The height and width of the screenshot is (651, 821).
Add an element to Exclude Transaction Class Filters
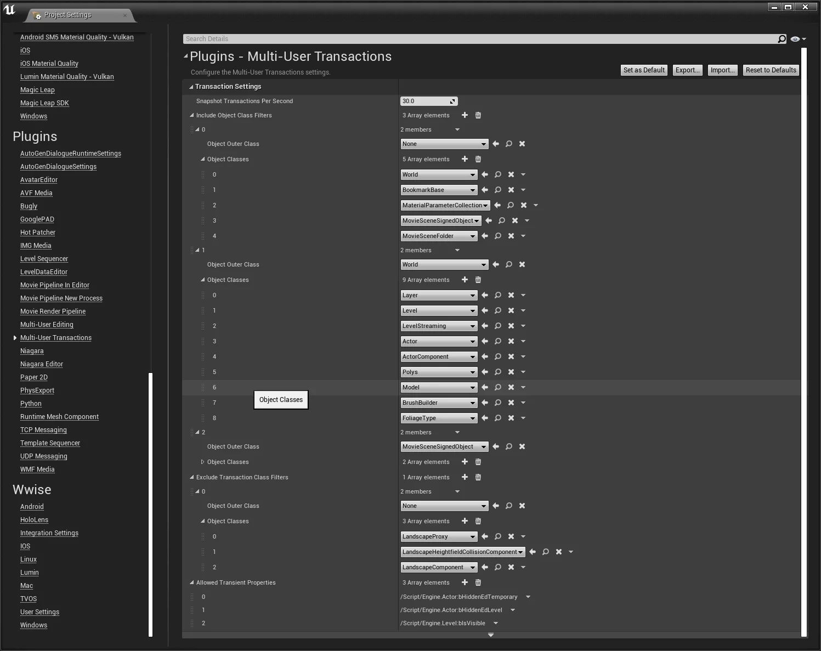[x=465, y=477]
